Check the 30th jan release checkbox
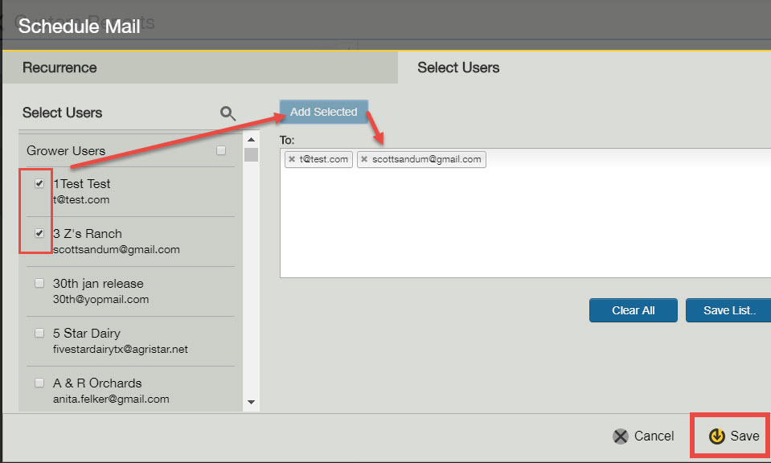Screen dimensions: 771x463 coord(39,283)
